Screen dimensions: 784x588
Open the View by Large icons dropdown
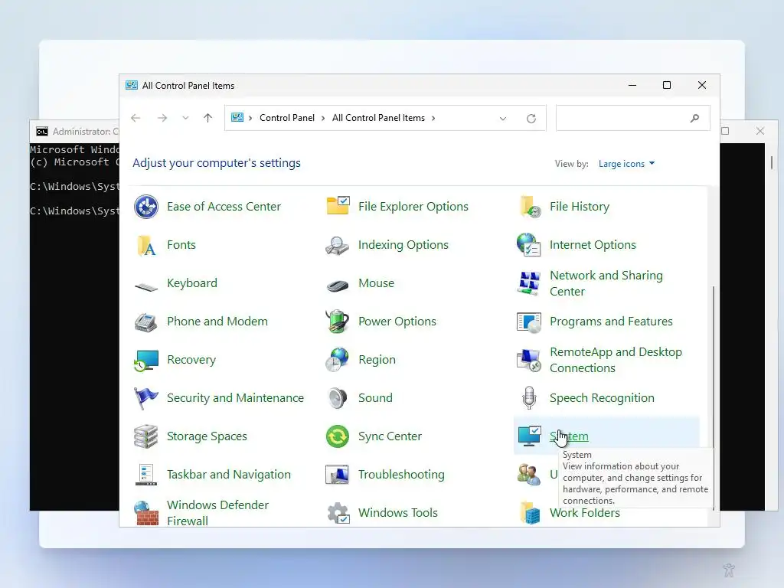626,164
